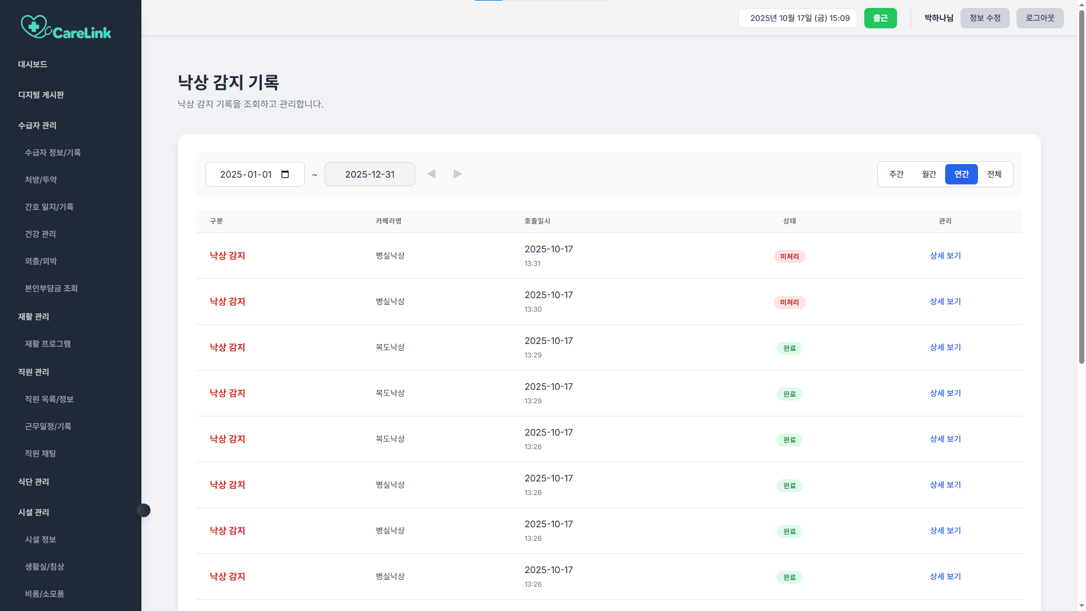Open the 간호 일지/기록 menu item
This screenshot has height=611, width=1086.
[49, 207]
